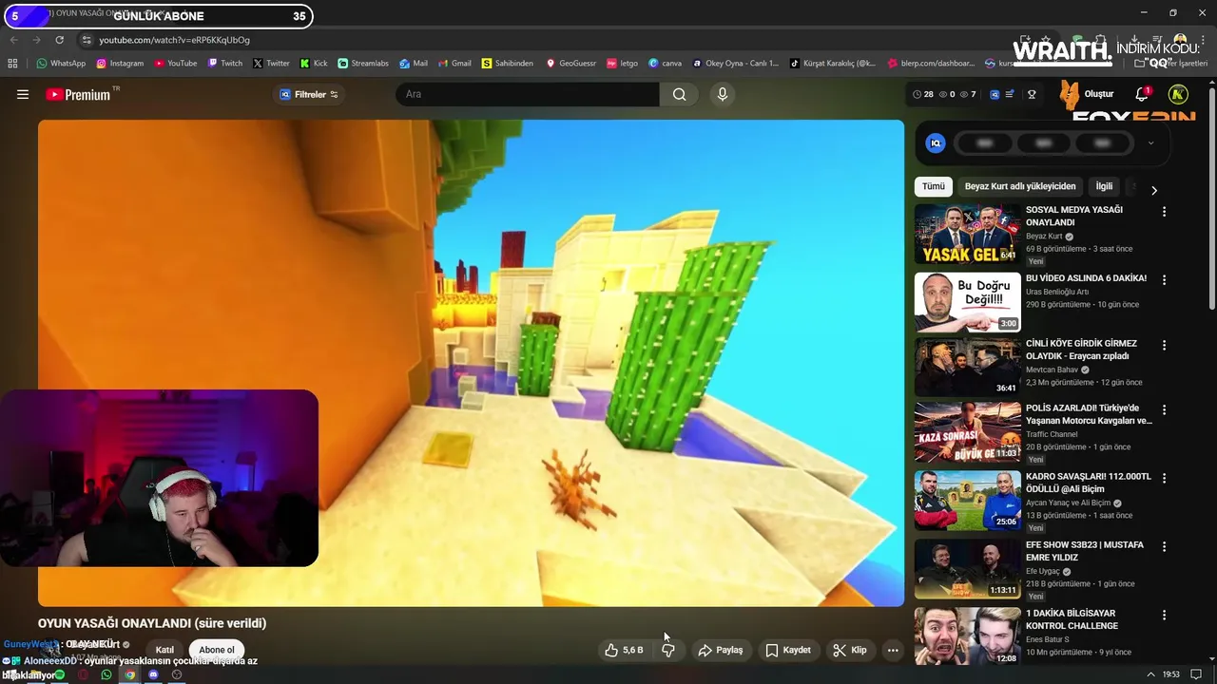Like the video with thumbs up
This screenshot has width=1217, height=684.
click(x=624, y=650)
